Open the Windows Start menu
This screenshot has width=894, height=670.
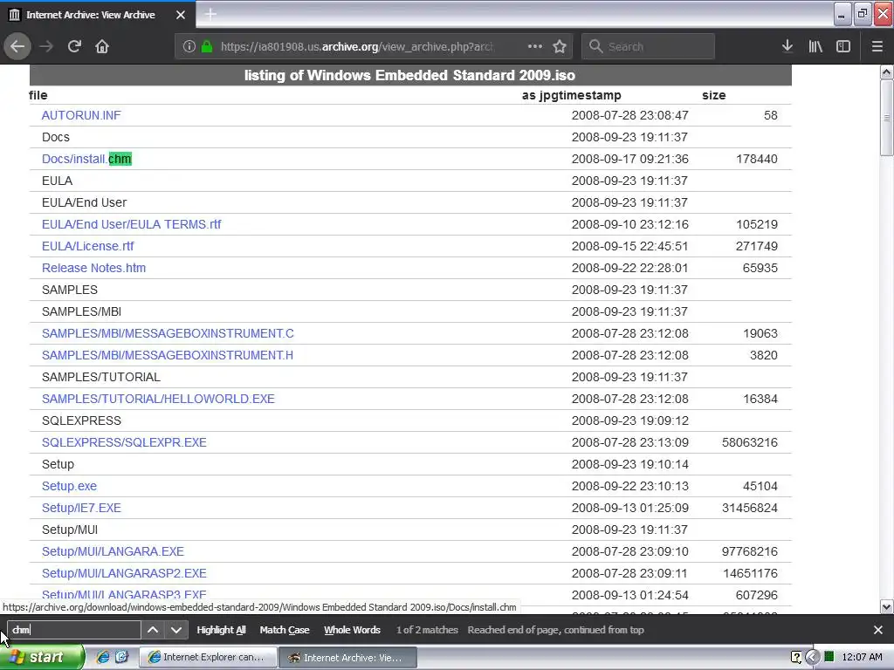click(42, 657)
